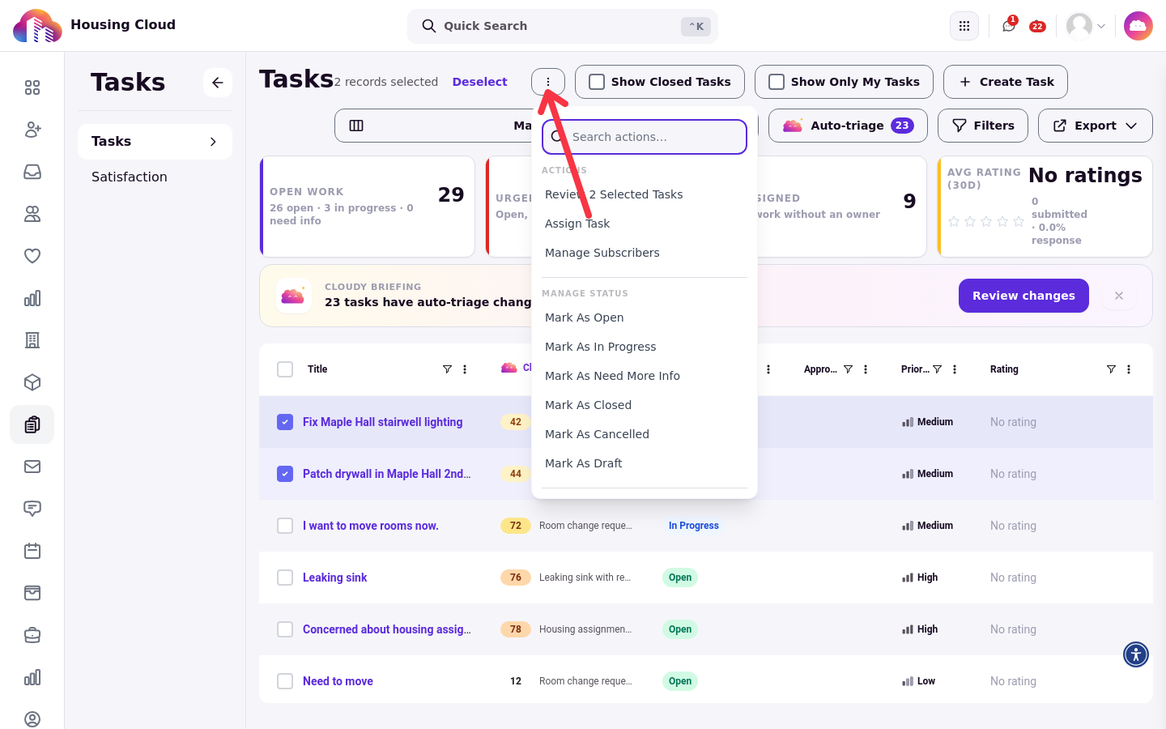
Task: Open accessibility options button
Action: click(1136, 654)
